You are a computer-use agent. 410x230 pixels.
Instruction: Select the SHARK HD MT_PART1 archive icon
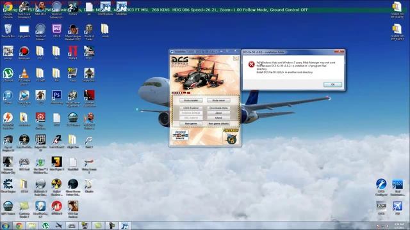[x=397, y=10]
